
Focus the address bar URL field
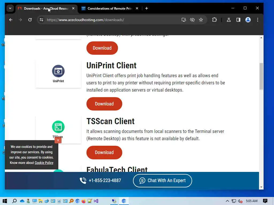pyautogui.click(x=112, y=20)
